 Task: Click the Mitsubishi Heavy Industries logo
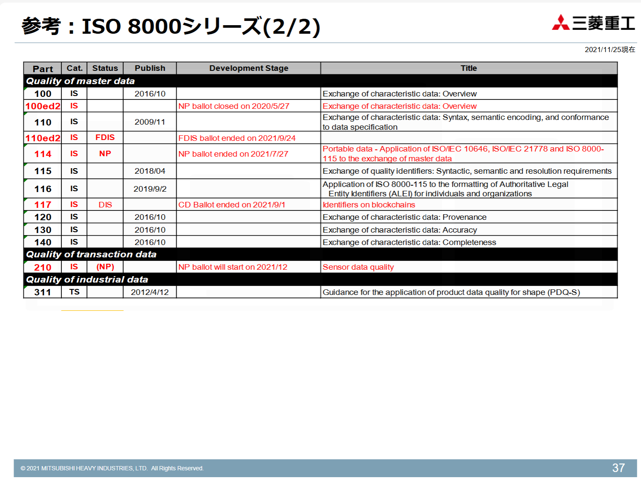coord(593,23)
